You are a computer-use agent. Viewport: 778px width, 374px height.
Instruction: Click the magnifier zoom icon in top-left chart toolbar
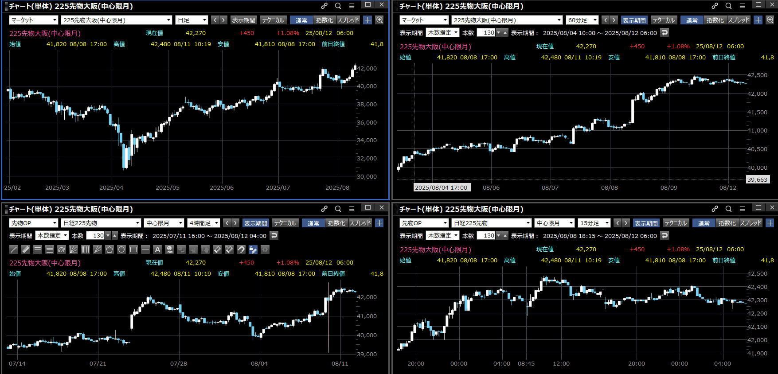click(x=379, y=20)
